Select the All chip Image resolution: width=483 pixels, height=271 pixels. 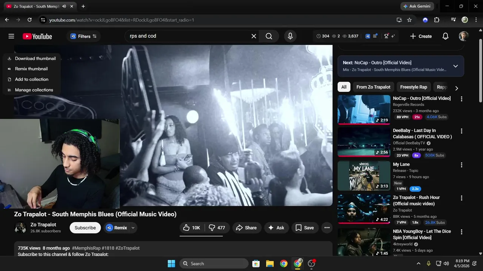coord(344,87)
